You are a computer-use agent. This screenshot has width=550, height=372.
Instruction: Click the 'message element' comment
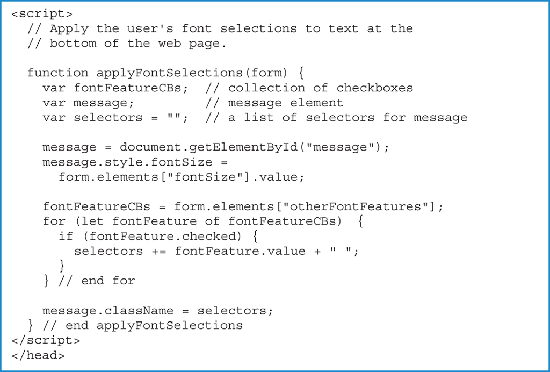[x=274, y=103]
